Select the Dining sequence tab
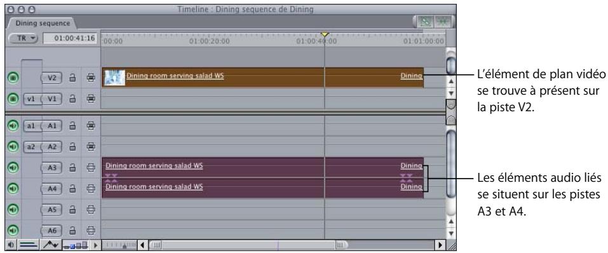Screen dimensions: 608x253 [42, 24]
